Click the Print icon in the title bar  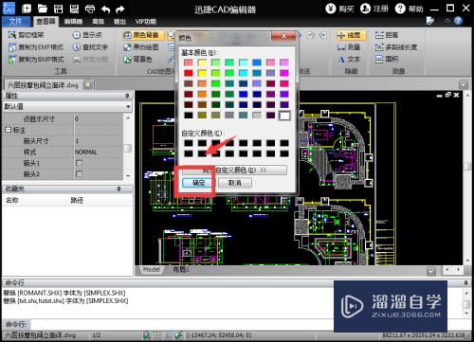tap(90, 9)
